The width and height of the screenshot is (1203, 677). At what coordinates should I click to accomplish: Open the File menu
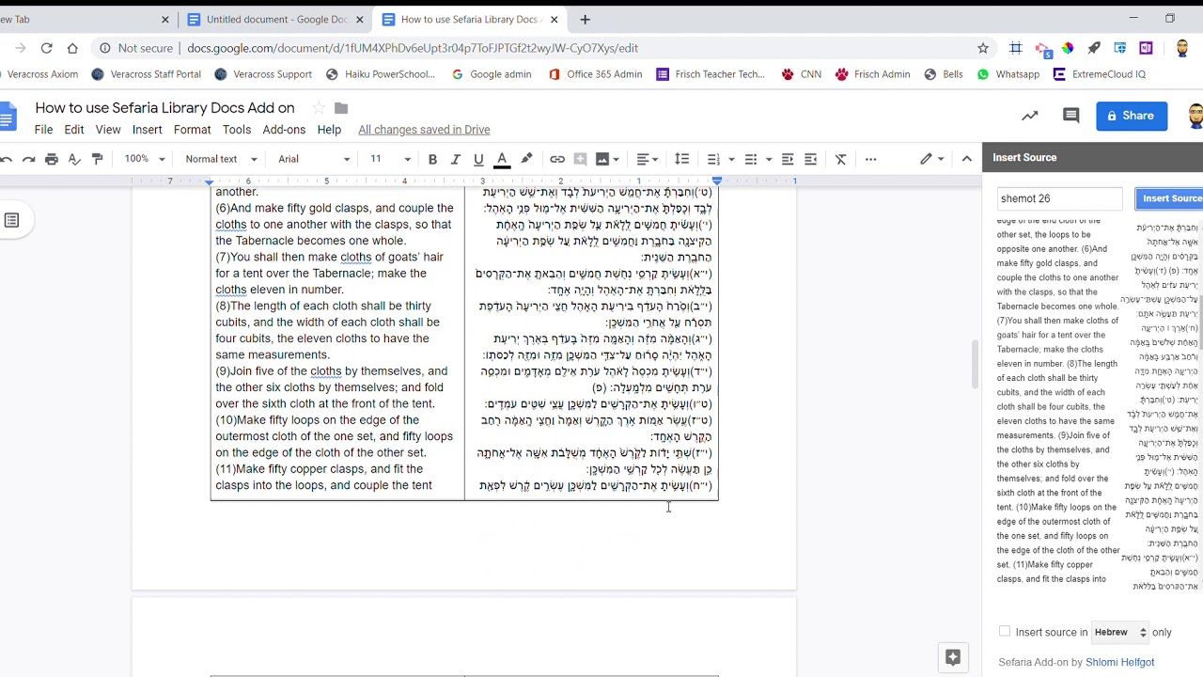[44, 130]
